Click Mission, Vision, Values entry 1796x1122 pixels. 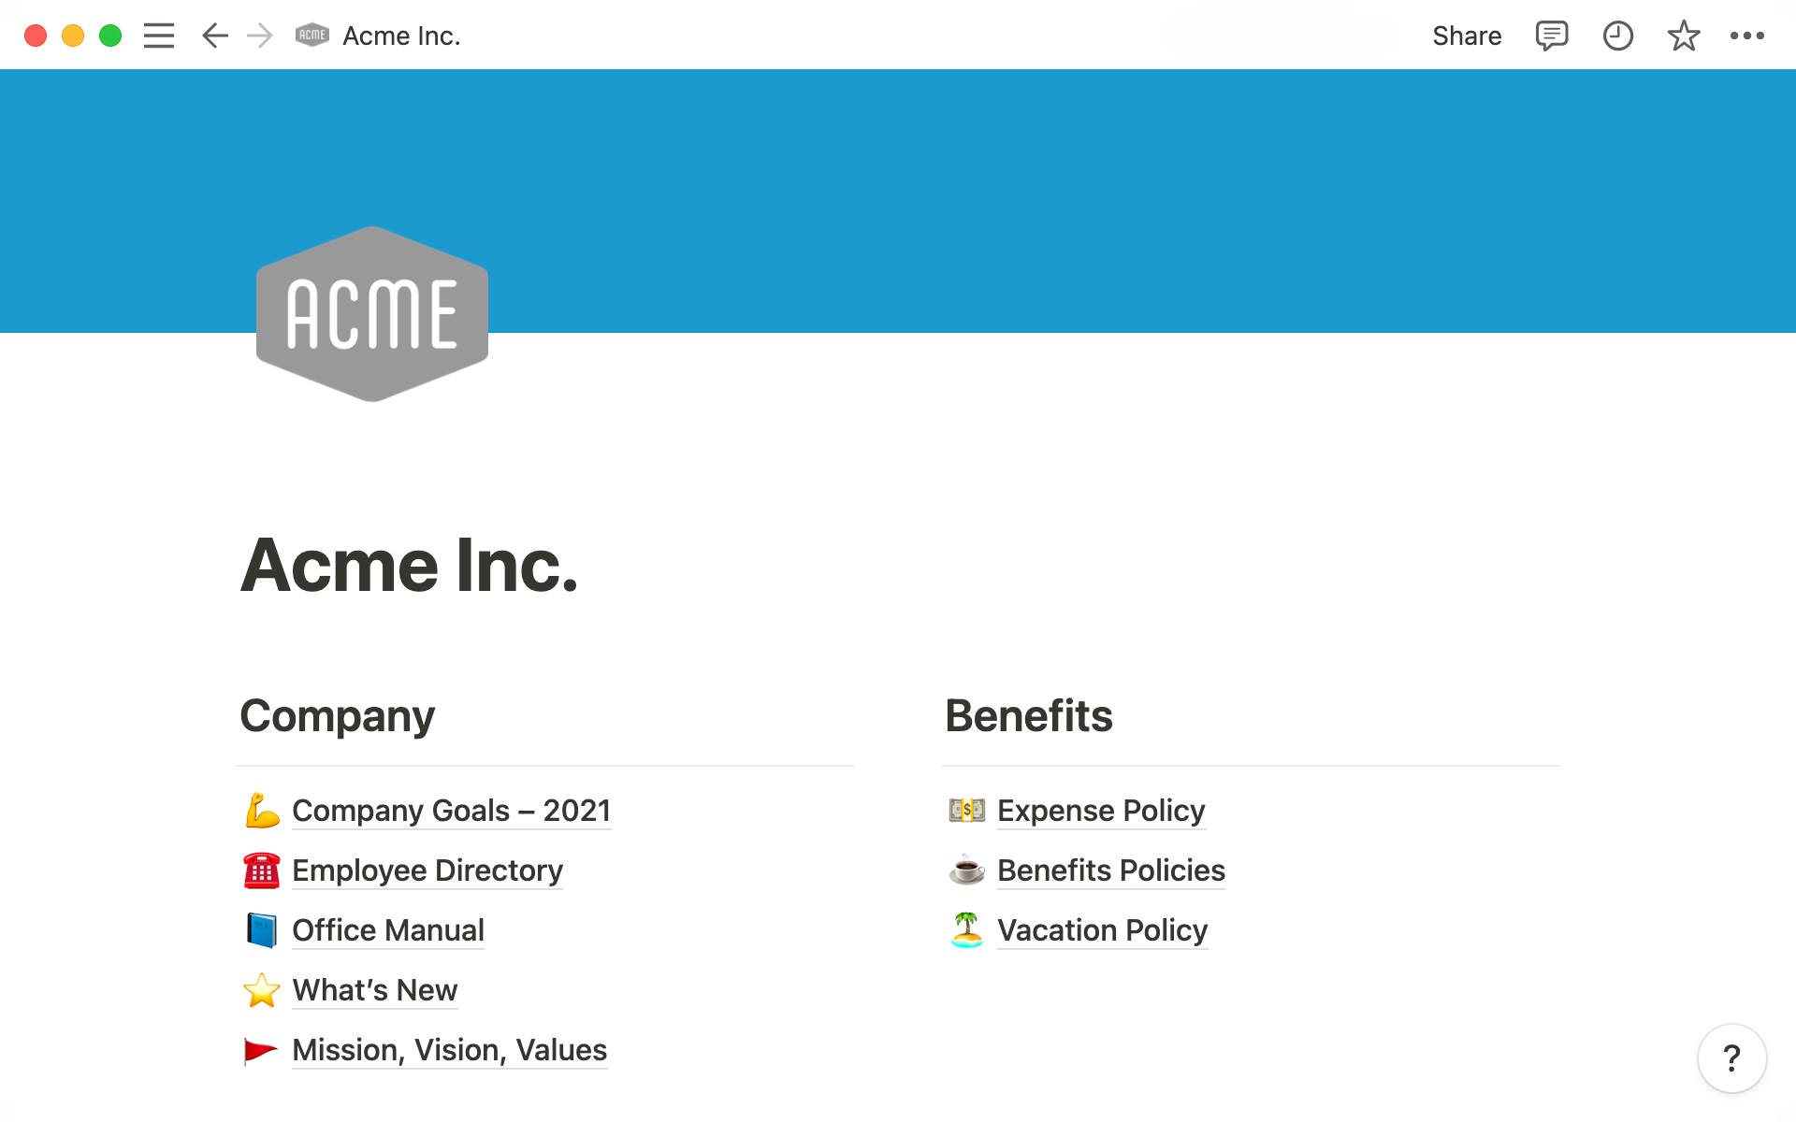tap(449, 1050)
